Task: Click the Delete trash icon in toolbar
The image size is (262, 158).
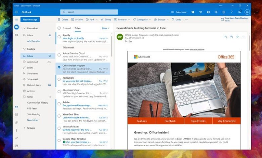Action: [x=59, y=19]
